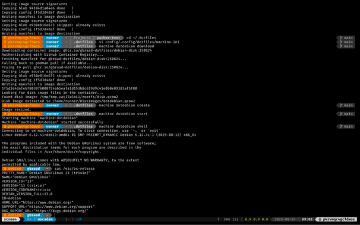The height and width of the screenshot is (225, 360).
Task: Click the hostname "pkrvmqc4gcfdwos" in the bottom status bar
Action: tap(339, 219)
